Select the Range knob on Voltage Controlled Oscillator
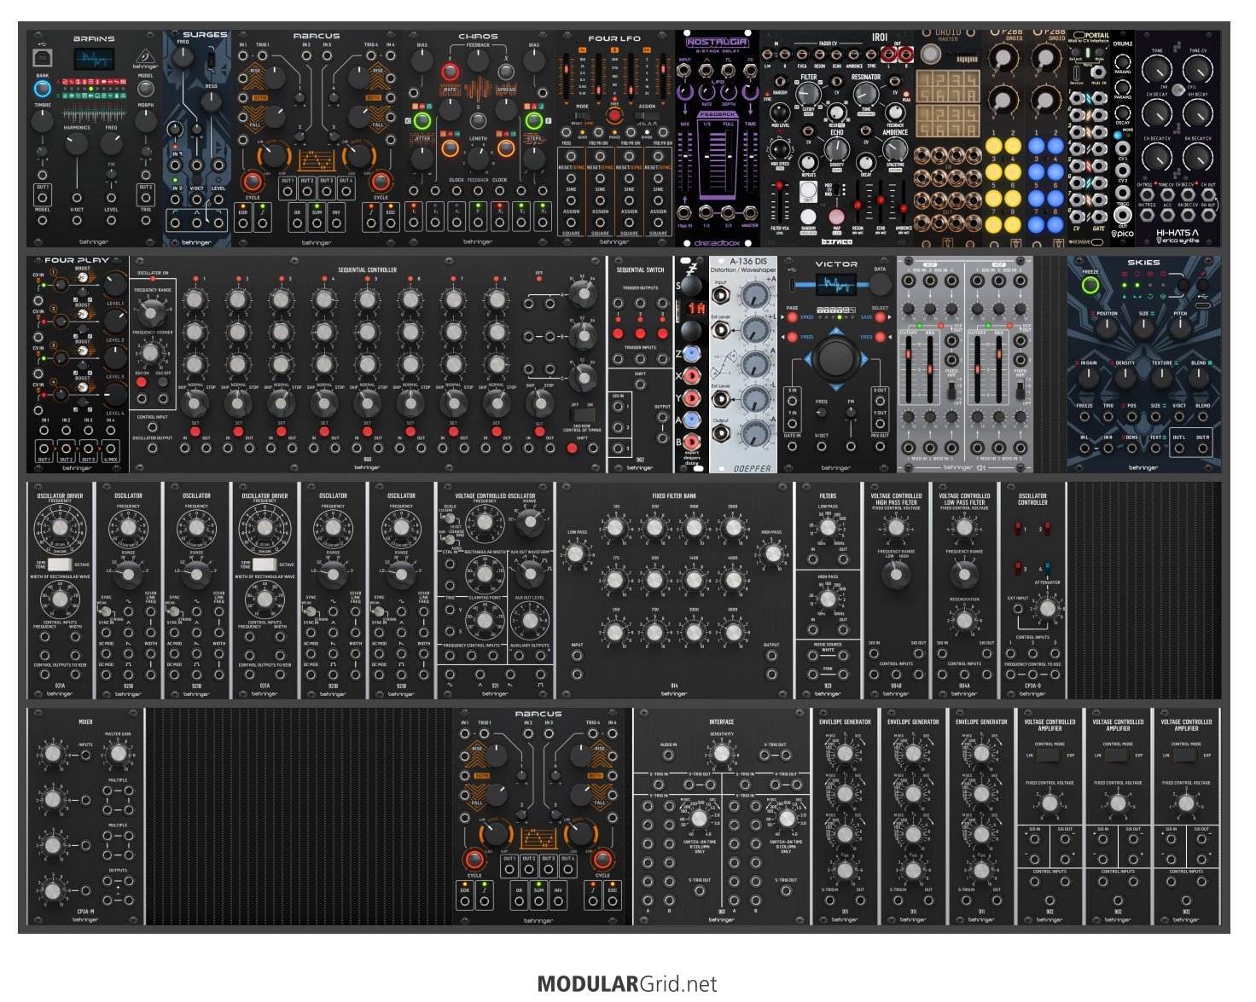Screen dimensions: 1256x1002 [x=530, y=521]
